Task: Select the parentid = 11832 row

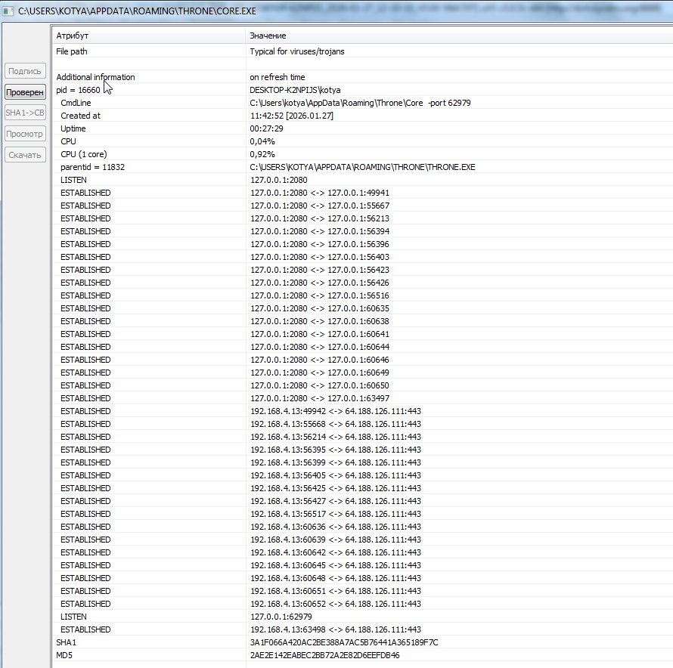Action: 362,167
